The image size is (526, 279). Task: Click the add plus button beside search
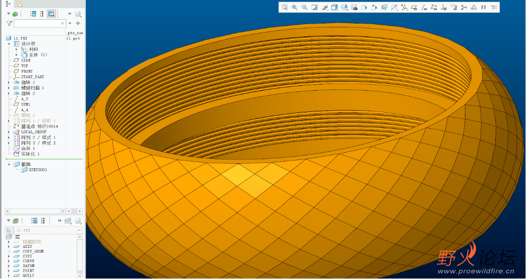click(x=78, y=23)
